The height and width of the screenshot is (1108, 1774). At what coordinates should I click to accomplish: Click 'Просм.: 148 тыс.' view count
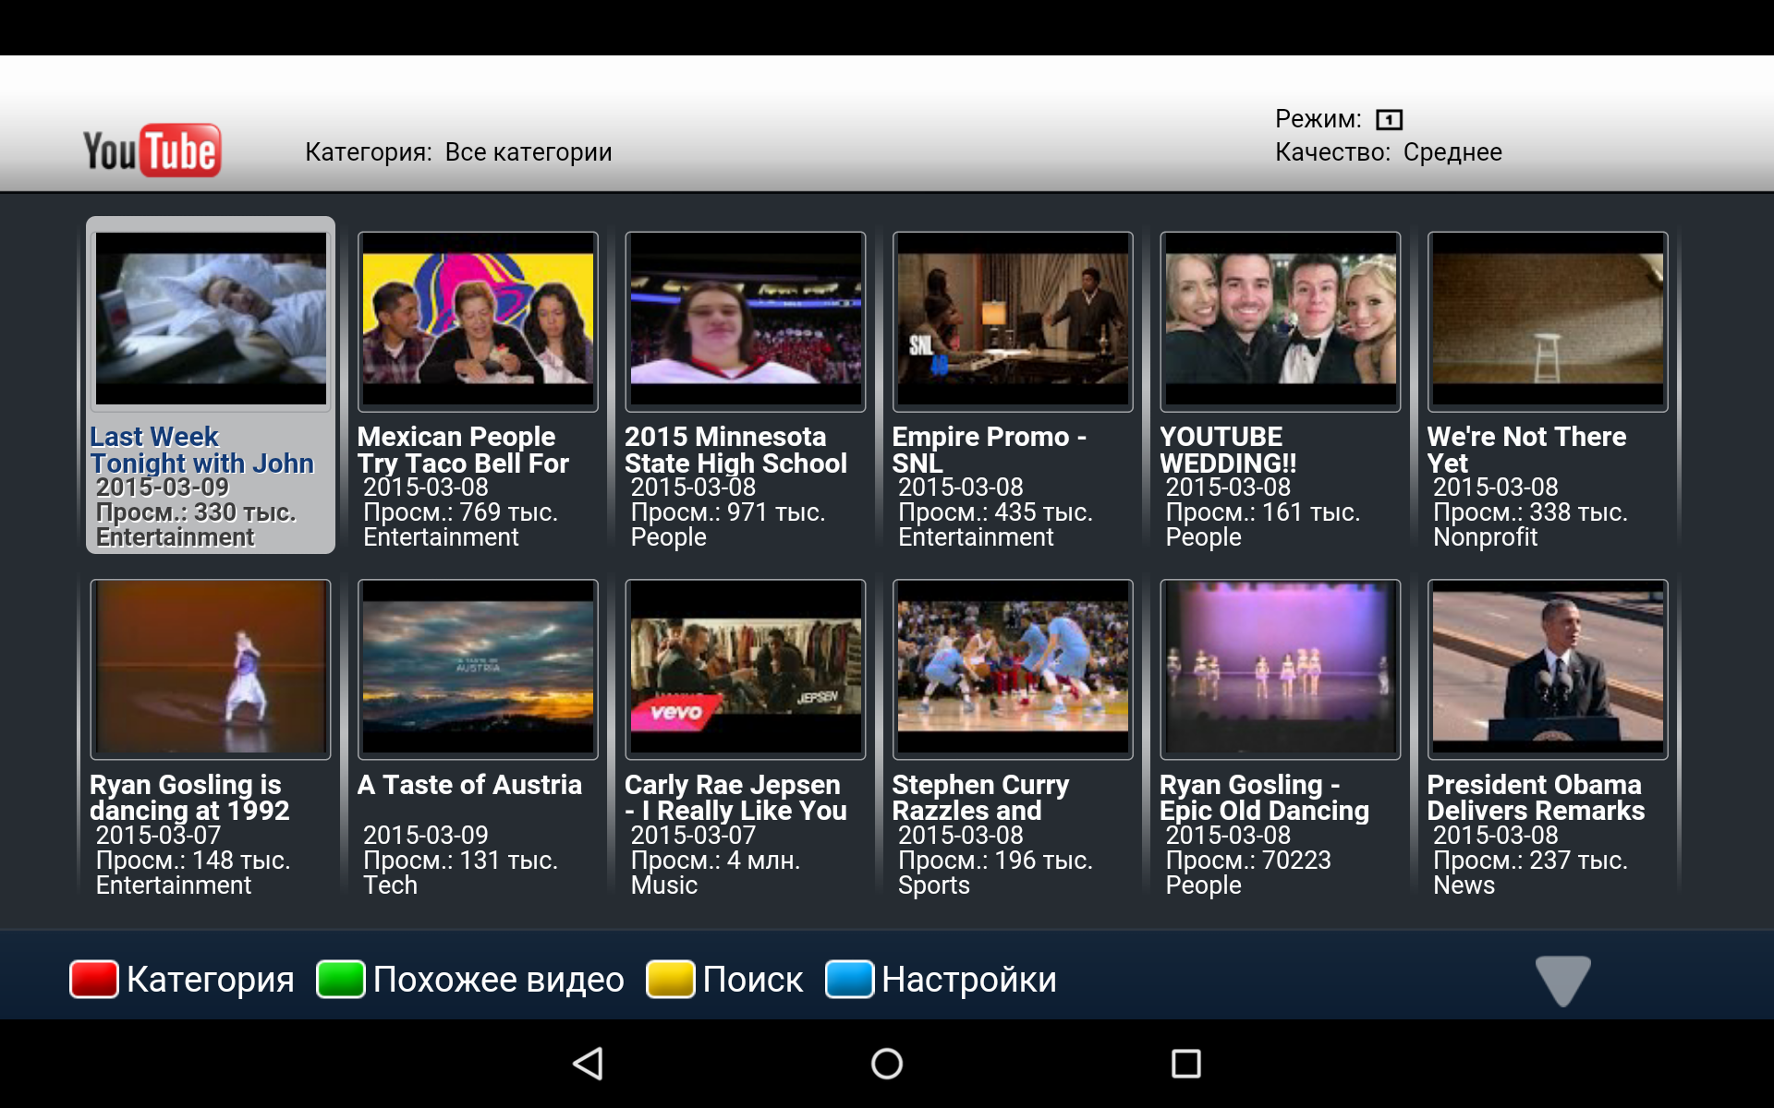[x=193, y=861]
